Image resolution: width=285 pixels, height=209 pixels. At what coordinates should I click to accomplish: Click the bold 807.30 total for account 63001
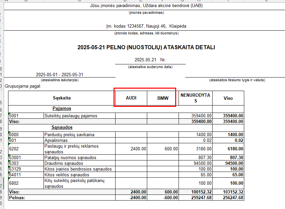pyautogui.click(x=228, y=157)
